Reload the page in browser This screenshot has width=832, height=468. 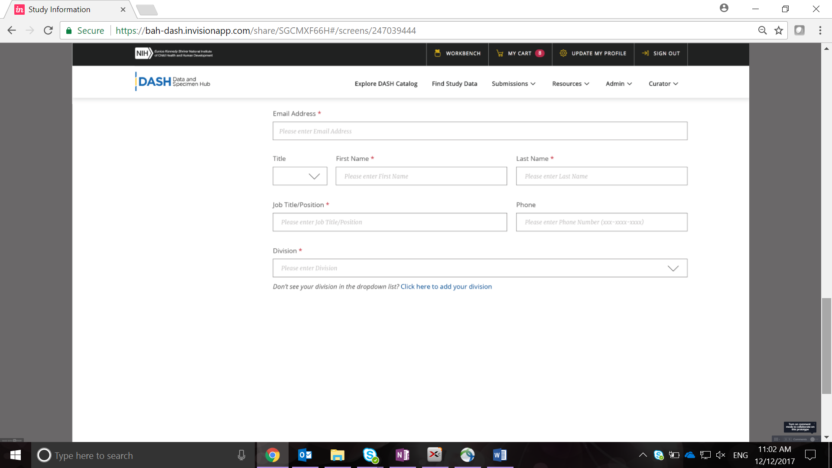(48, 30)
